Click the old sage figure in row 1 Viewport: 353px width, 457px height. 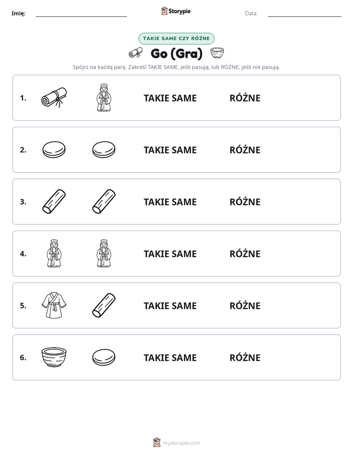104,97
